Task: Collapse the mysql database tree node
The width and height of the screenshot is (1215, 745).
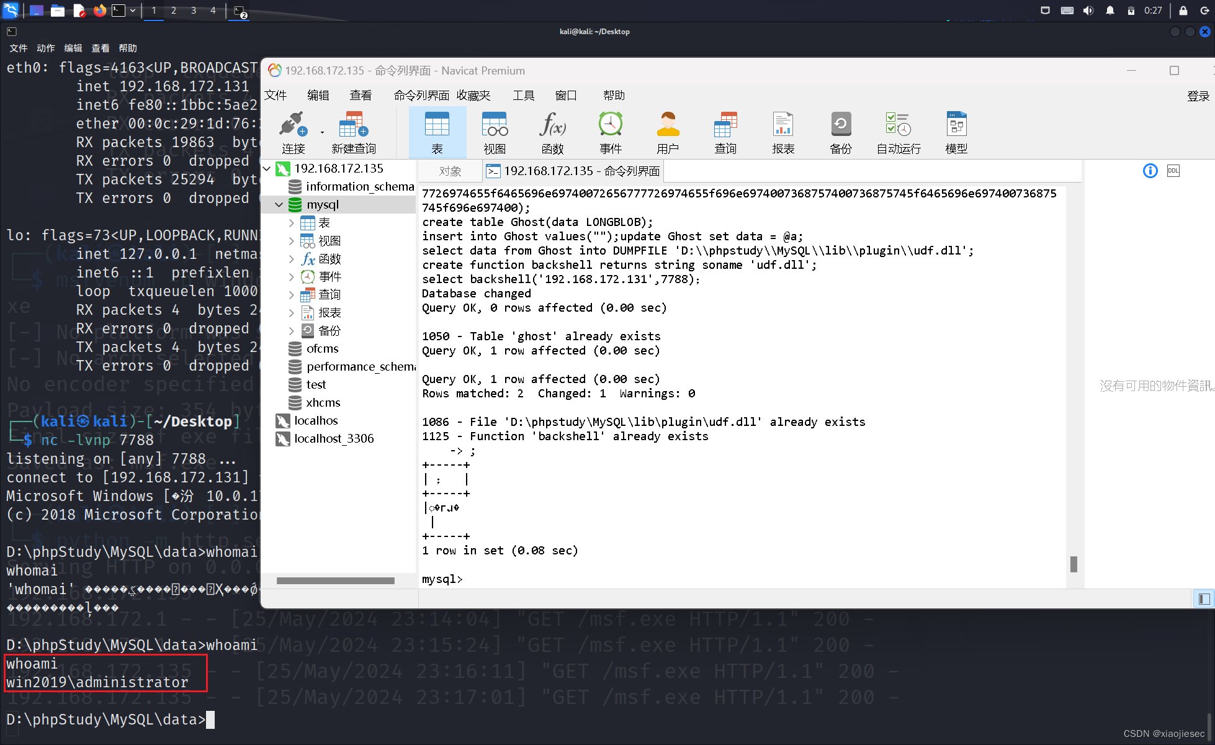Action: 278,204
